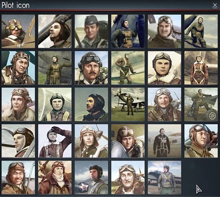Pick pilot with hanging oxygen mask, blue sky
The image size is (220, 197).
pyautogui.click(x=18, y=68)
